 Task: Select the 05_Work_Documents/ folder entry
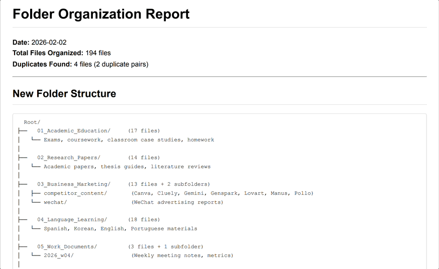pyautogui.click(x=67, y=246)
